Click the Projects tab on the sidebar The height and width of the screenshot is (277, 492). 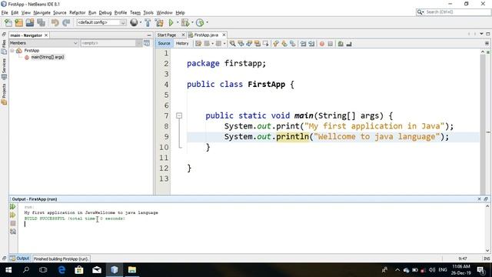[4, 94]
